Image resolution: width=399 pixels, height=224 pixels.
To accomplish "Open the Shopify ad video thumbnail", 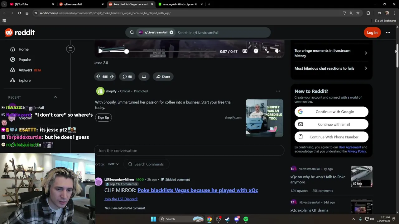I will click(264, 118).
